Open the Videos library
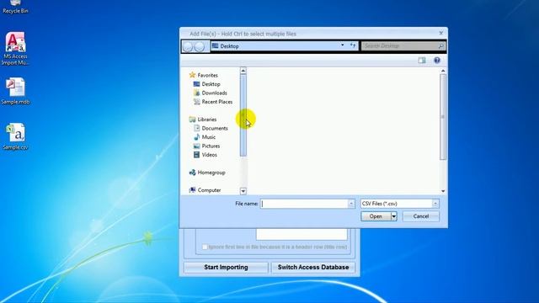 tap(210, 155)
